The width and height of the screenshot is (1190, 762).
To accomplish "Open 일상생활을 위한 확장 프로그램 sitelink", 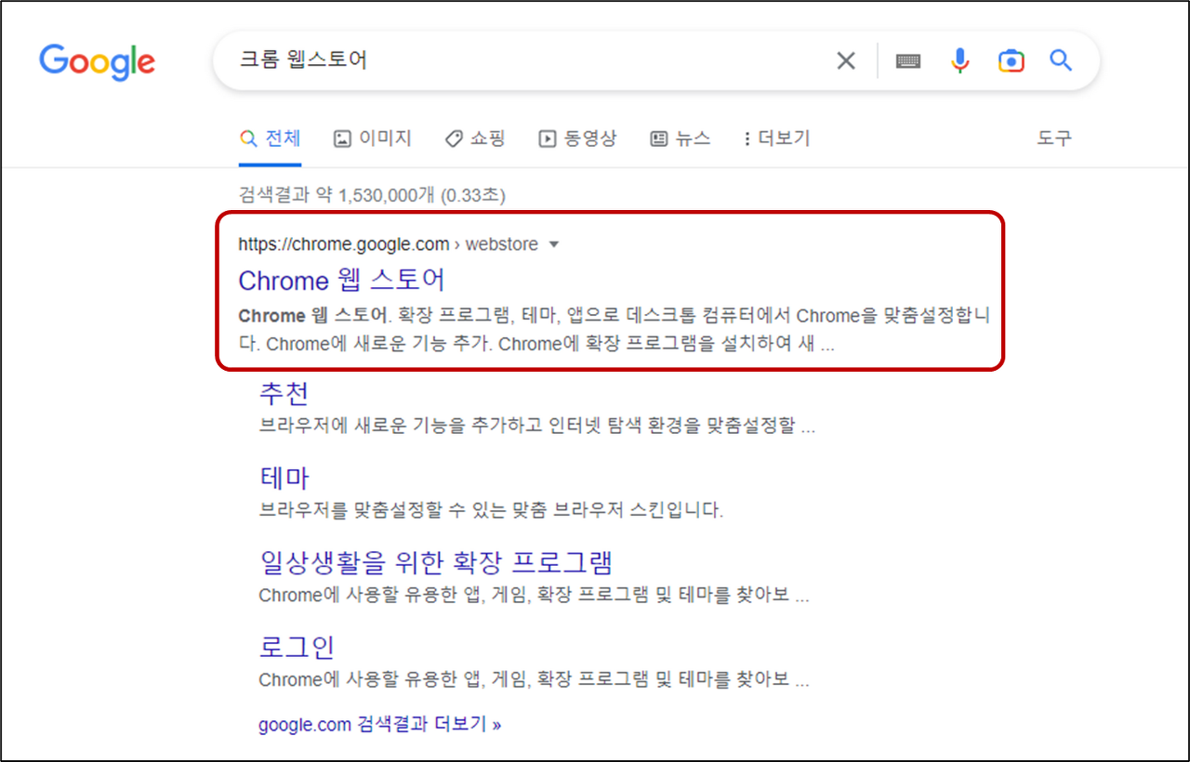I will pyautogui.click(x=435, y=562).
